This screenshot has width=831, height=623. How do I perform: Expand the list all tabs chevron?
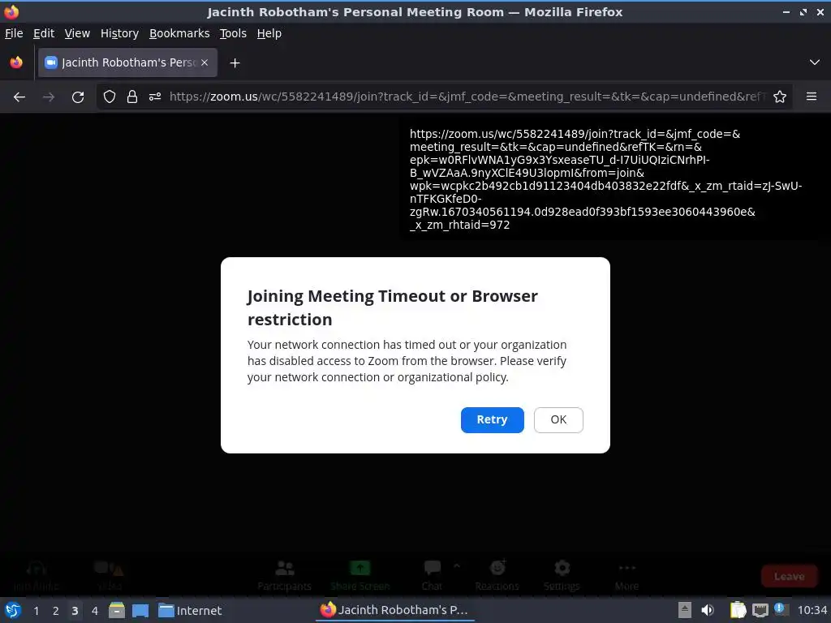tap(815, 62)
